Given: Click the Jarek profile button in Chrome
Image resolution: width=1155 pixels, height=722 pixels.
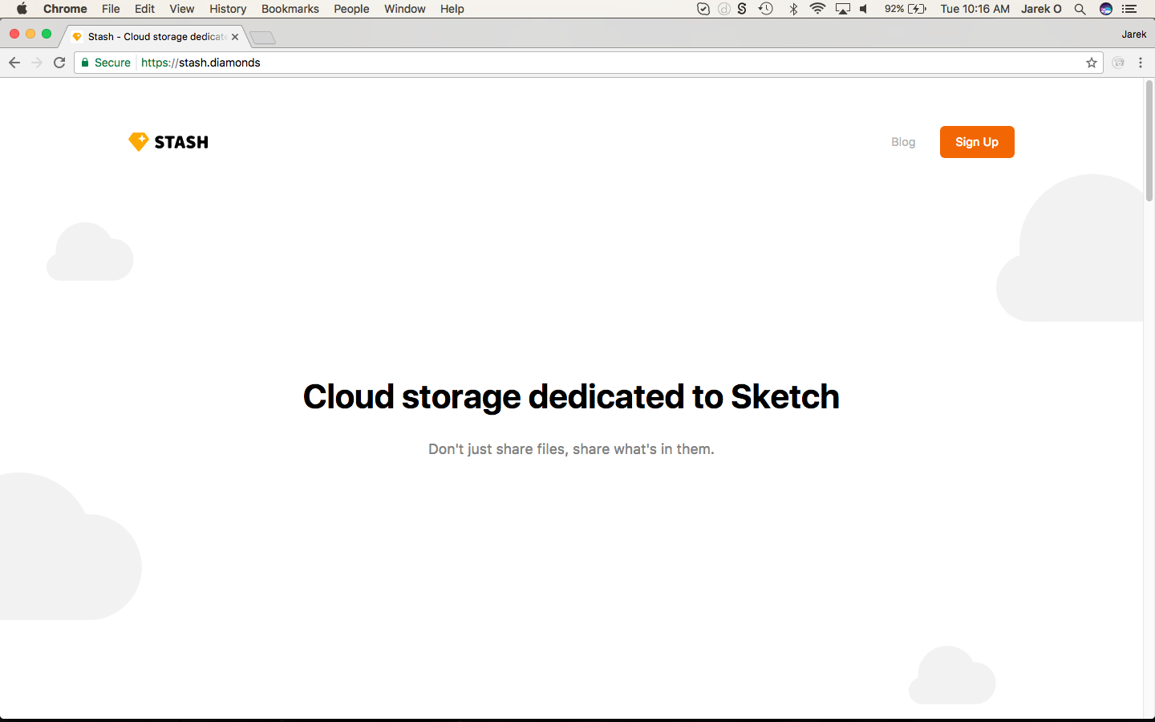Looking at the screenshot, I should tap(1133, 34).
